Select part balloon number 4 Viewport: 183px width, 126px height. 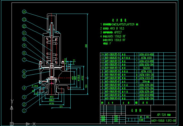(24, 88)
